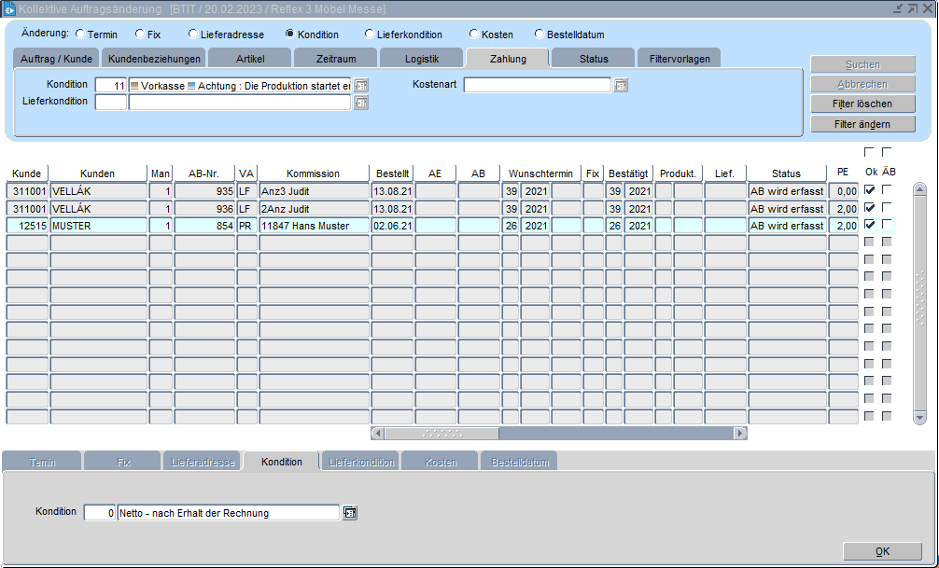The image size is (939, 568).
Task: Uncheck Ok checkbox for MUSTER row
Action: coord(870,225)
